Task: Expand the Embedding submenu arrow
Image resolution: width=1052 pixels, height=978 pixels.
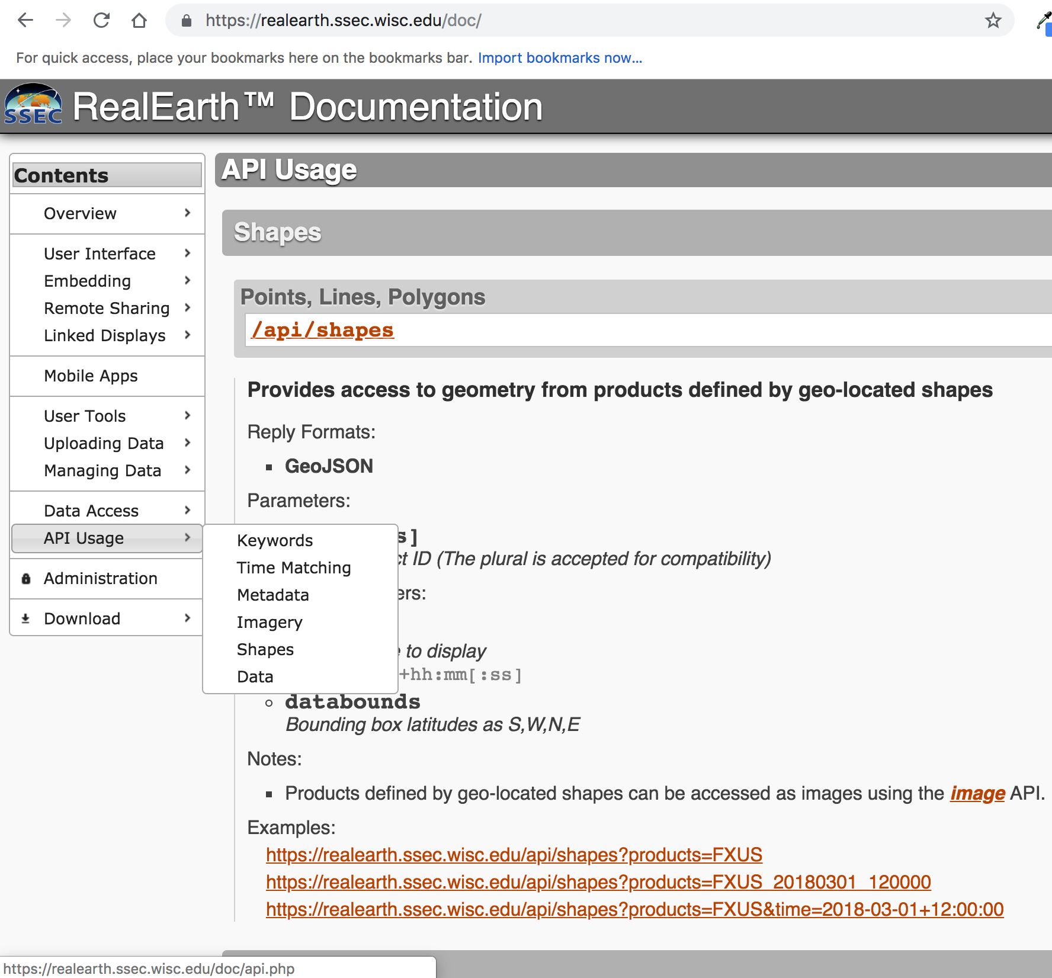Action: click(188, 280)
